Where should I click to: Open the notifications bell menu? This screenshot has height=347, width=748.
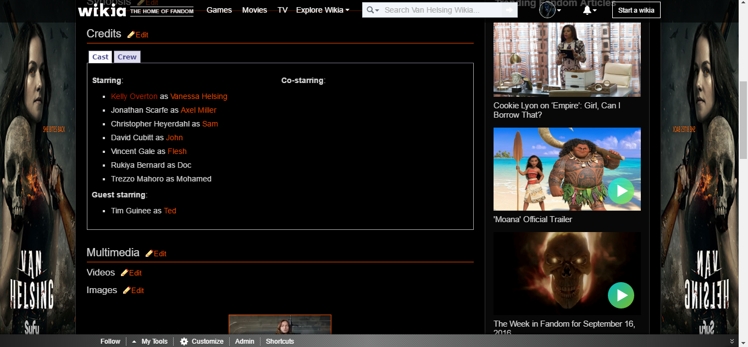pos(590,10)
